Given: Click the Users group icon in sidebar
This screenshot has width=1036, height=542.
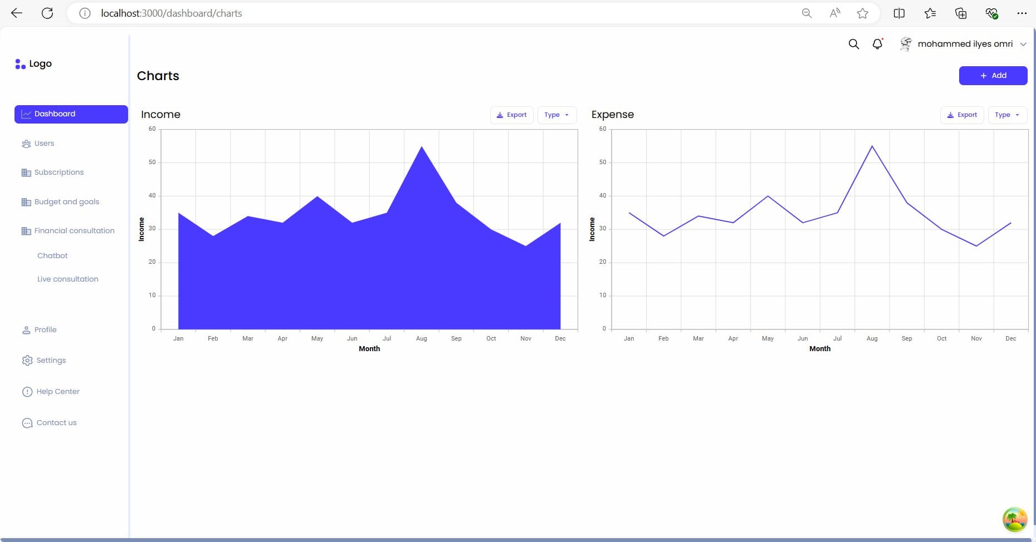Looking at the screenshot, I should [x=26, y=144].
